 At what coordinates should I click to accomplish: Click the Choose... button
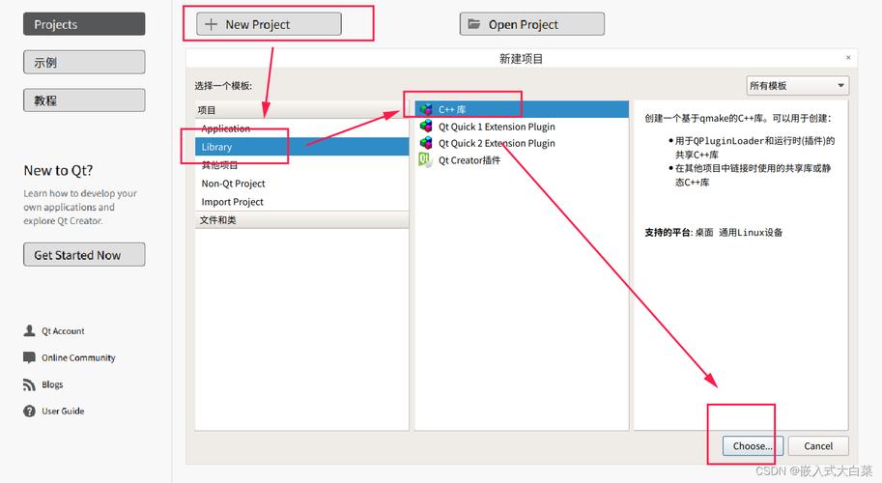(x=753, y=446)
